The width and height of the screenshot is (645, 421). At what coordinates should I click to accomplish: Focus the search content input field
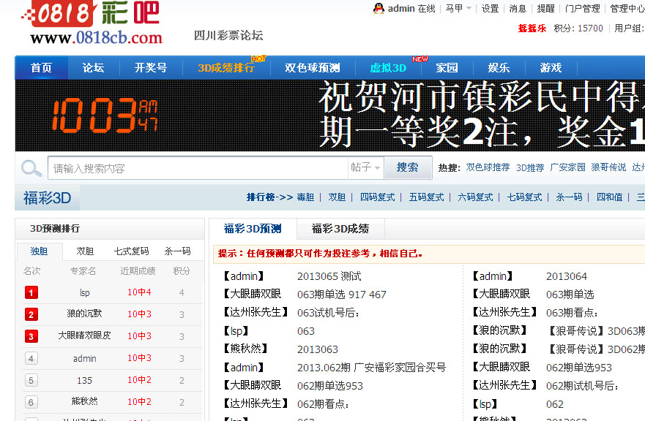pyautogui.click(x=198, y=167)
